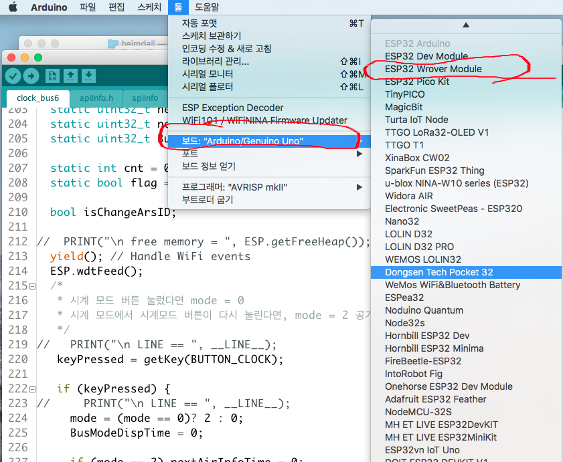Select LOLIN D32 board
563x462 pixels.
click(x=466, y=234)
